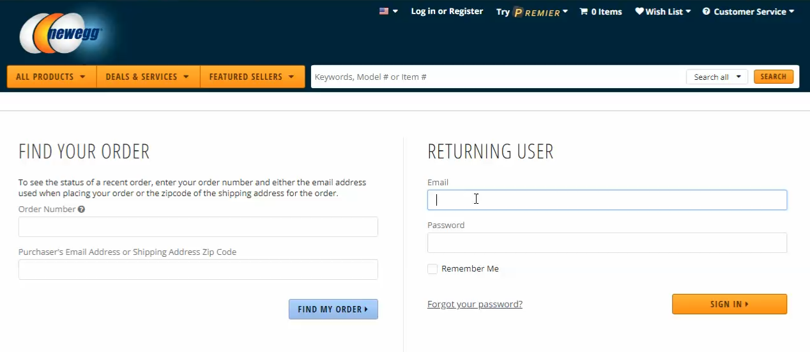The width and height of the screenshot is (810, 352).
Task: Open the US flag country selector
Action: point(388,11)
